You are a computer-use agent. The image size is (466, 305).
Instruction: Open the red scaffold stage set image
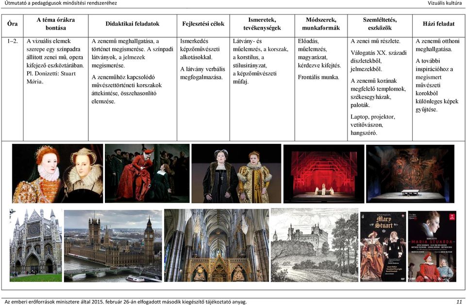[324, 174]
